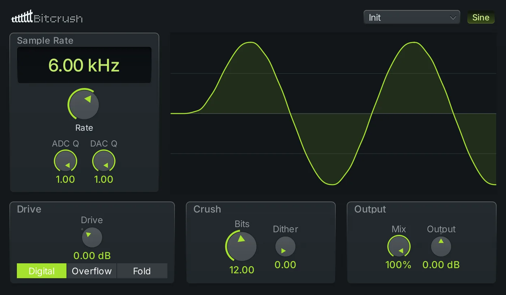Click the Dither value 0.00

(x=286, y=265)
